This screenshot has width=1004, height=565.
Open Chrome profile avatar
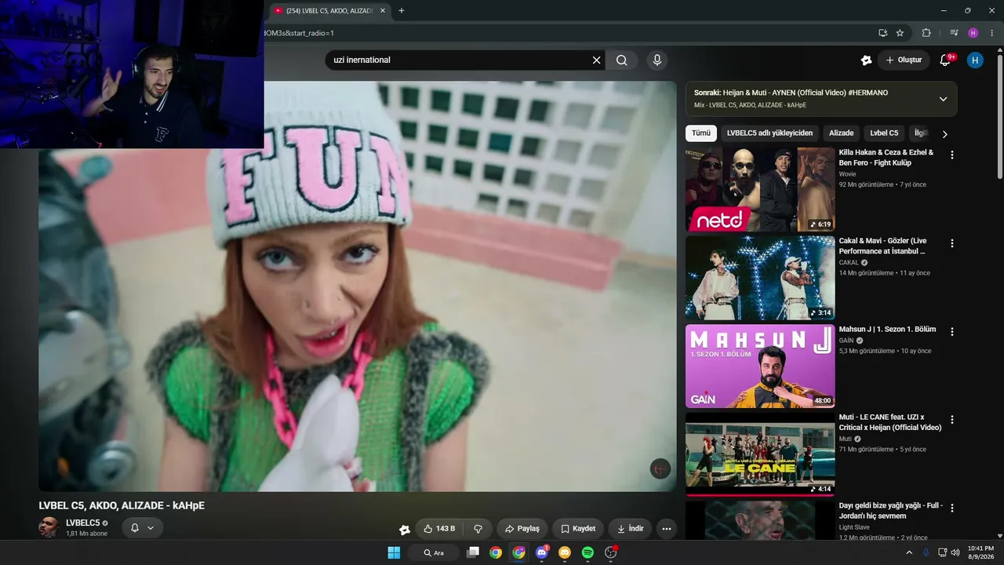pos(973,33)
